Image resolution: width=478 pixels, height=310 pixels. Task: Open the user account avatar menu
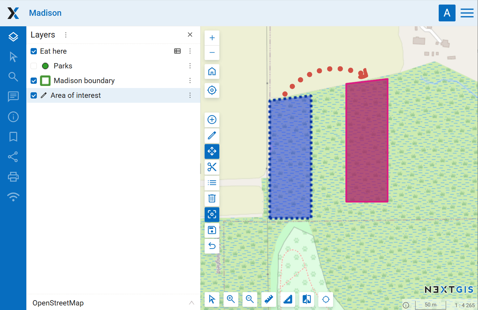[447, 13]
